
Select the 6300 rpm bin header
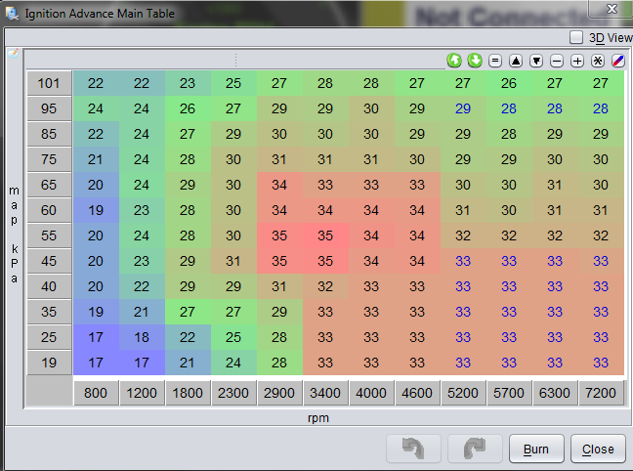point(555,393)
